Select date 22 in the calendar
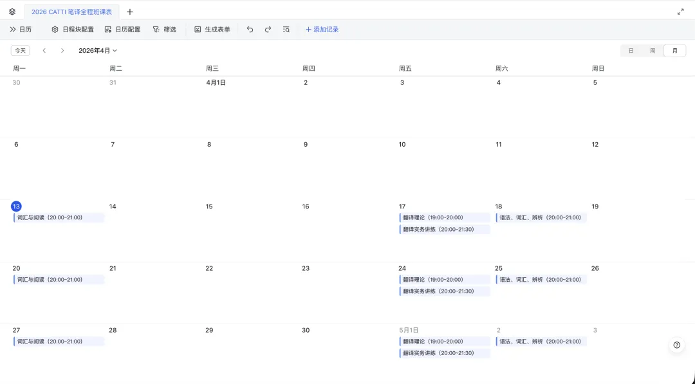This screenshot has height=384, width=695. click(209, 268)
